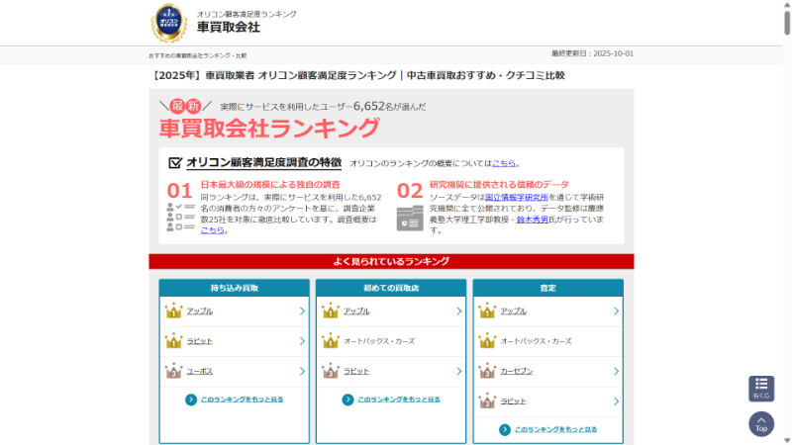792x445 pixels.
Task: Click arrow icon in 初めての買取店 'もっと見る' link
Action: coord(347,400)
